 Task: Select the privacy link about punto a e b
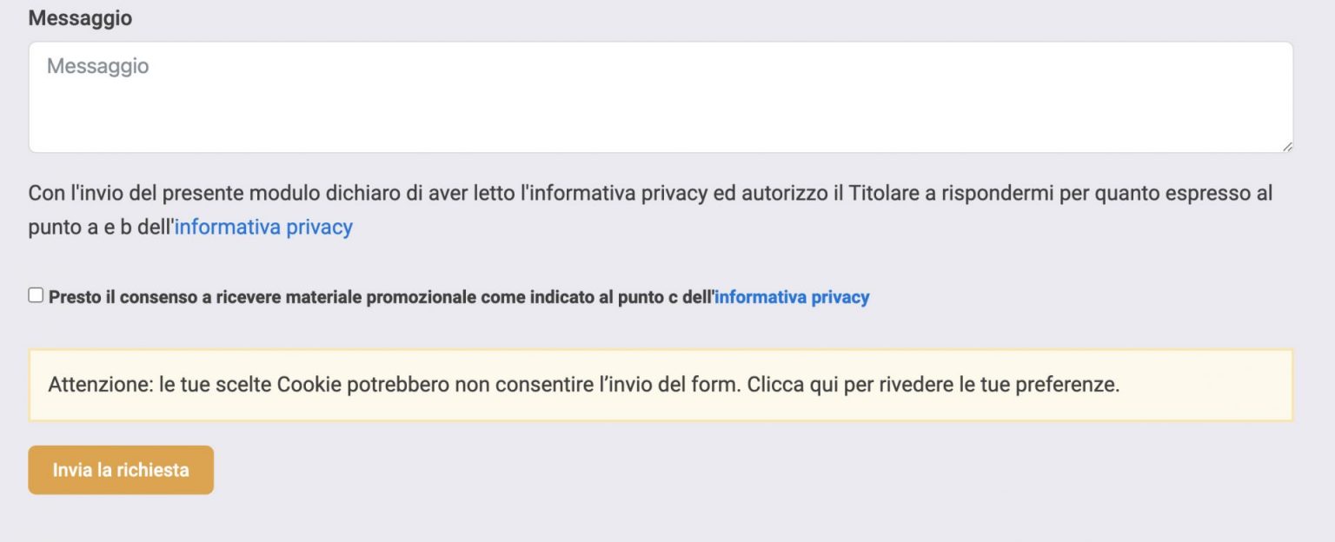[262, 227]
